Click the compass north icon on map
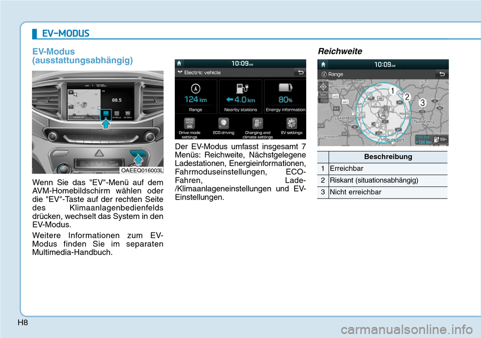 [x=323, y=86]
